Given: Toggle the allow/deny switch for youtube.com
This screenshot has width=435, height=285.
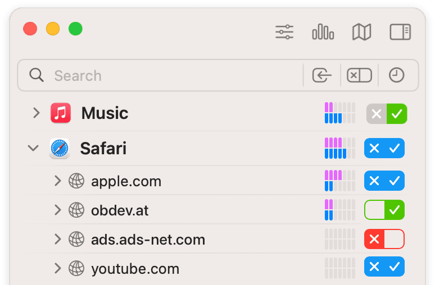Looking at the screenshot, I should click(384, 266).
